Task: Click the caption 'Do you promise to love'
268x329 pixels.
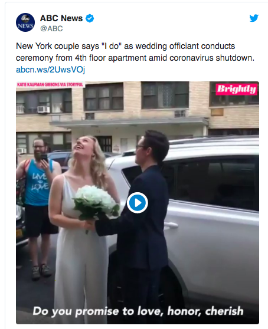Action: click(x=83, y=311)
